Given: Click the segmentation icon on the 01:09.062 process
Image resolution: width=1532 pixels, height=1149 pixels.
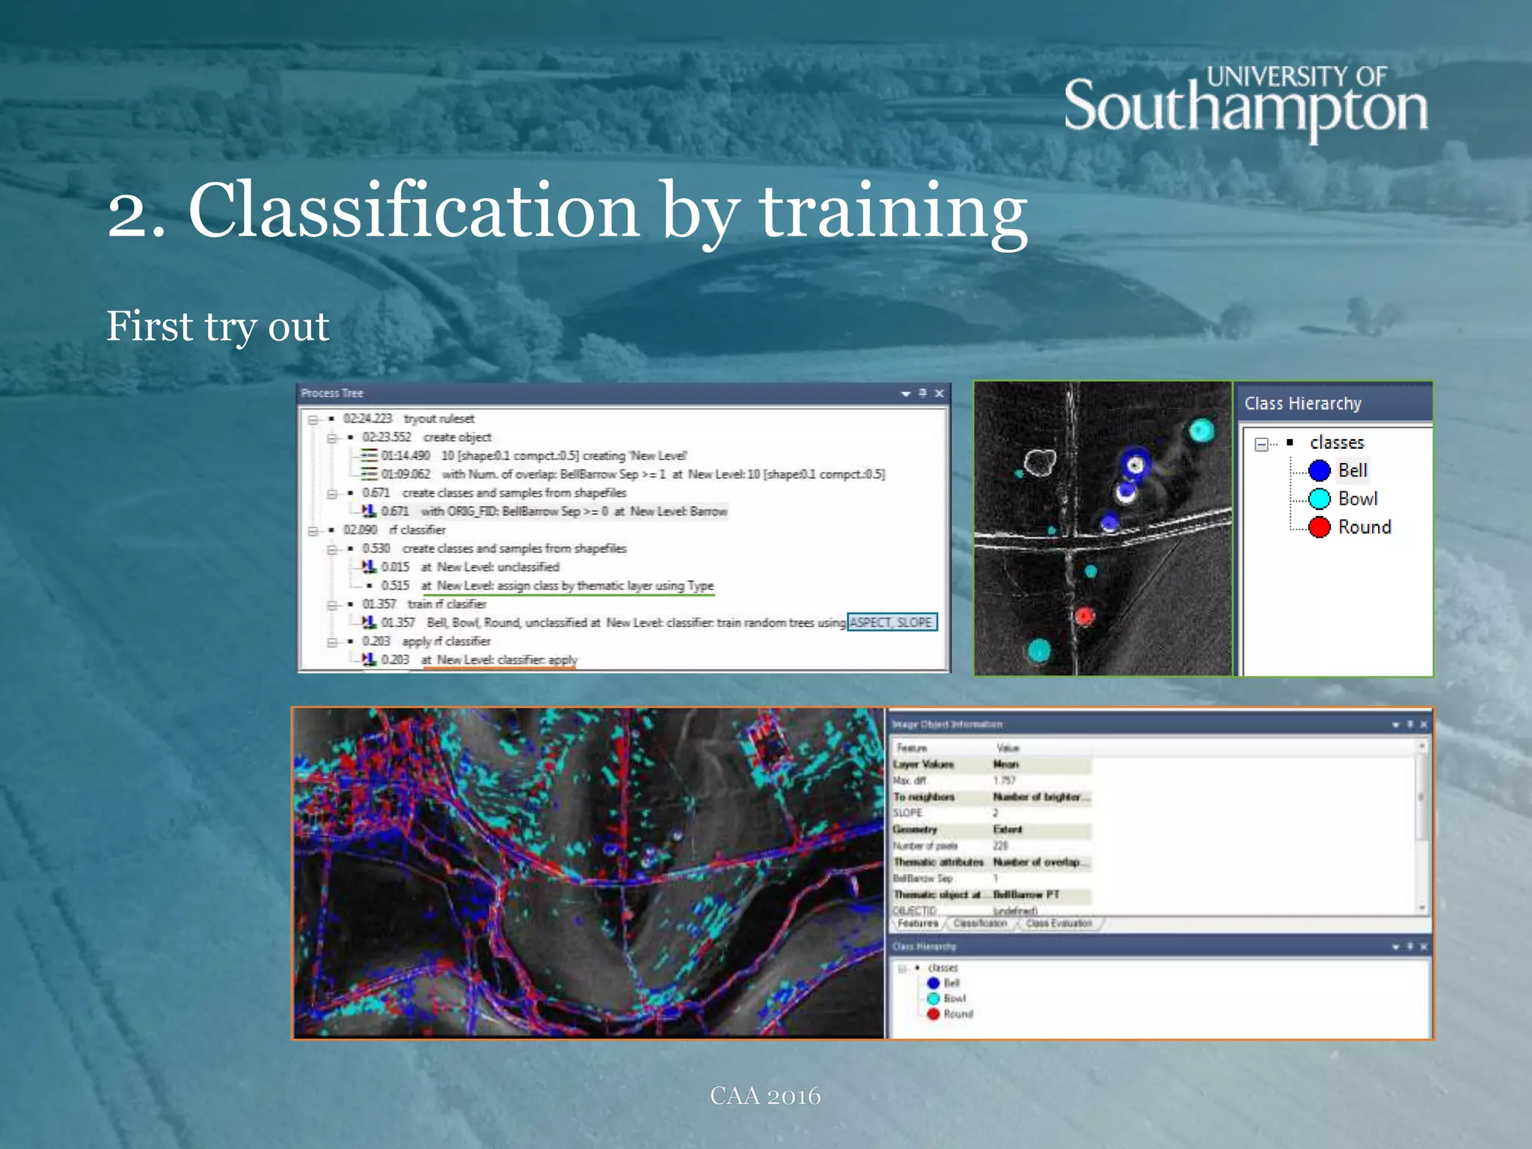Looking at the screenshot, I should pyautogui.click(x=369, y=474).
